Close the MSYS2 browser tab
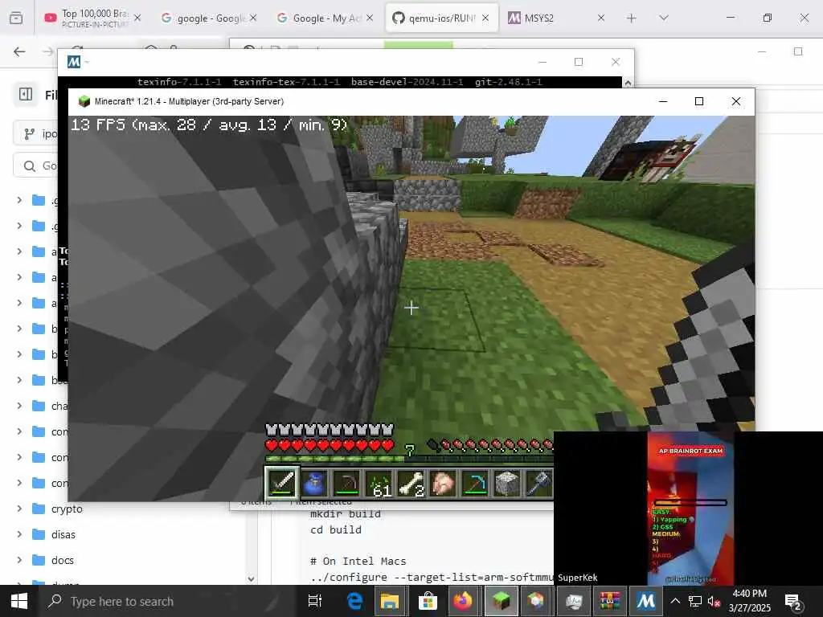The width and height of the screenshot is (823, 617). [x=601, y=18]
